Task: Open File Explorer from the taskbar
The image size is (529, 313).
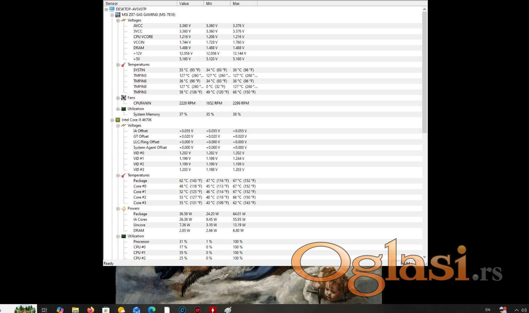Action: [75, 310]
